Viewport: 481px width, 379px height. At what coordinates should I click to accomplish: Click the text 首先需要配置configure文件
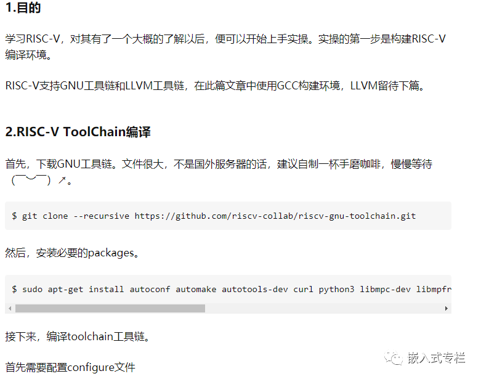[x=70, y=367]
